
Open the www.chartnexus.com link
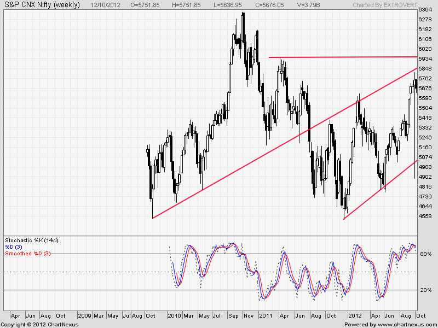click(x=407, y=324)
